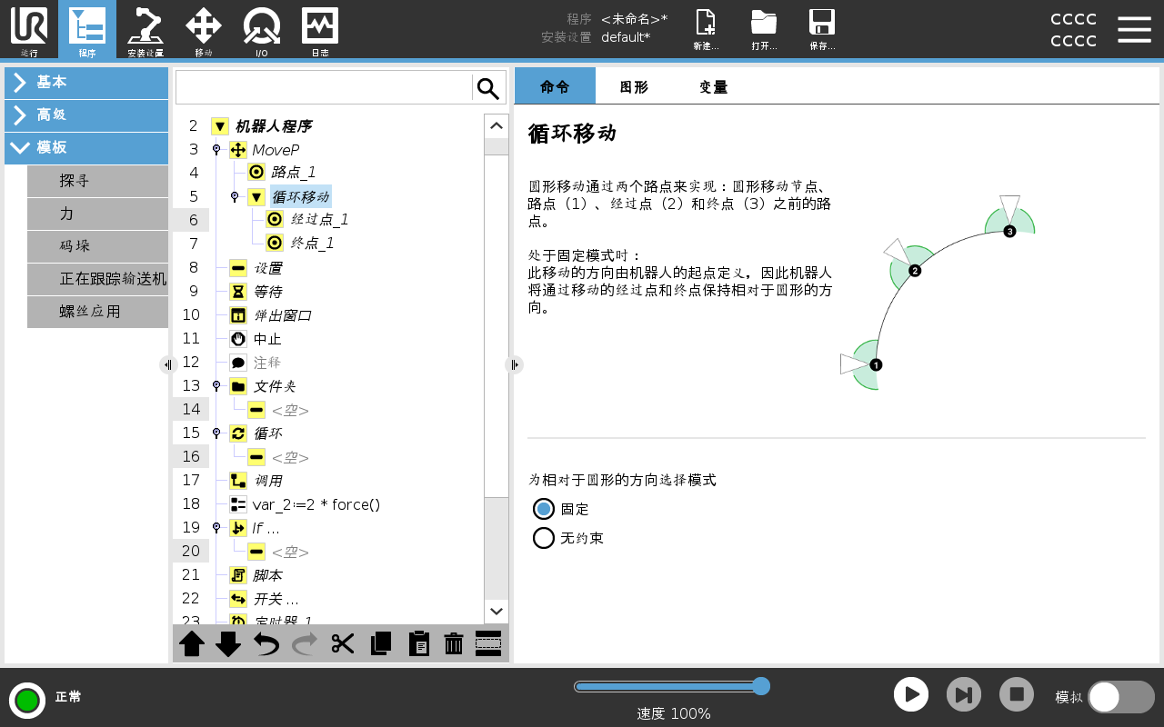Screen dimensions: 1164x727
Task: Delete selected node with trash icon
Action: point(454,643)
